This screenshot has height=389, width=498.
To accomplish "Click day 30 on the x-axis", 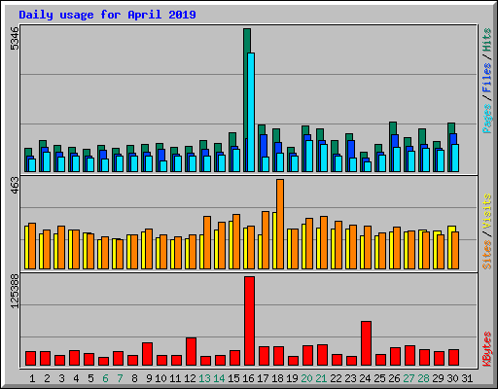I will click(452, 378).
